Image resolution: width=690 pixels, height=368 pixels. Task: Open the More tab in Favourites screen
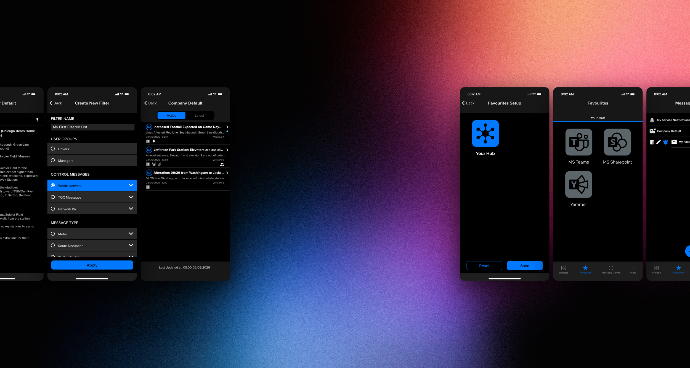[x=633, y=270]
